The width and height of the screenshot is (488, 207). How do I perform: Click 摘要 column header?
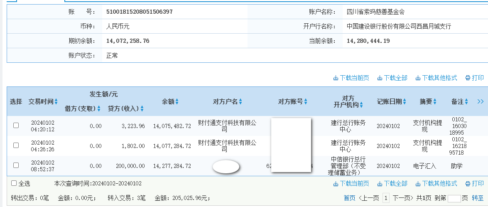tap(426, 101)
